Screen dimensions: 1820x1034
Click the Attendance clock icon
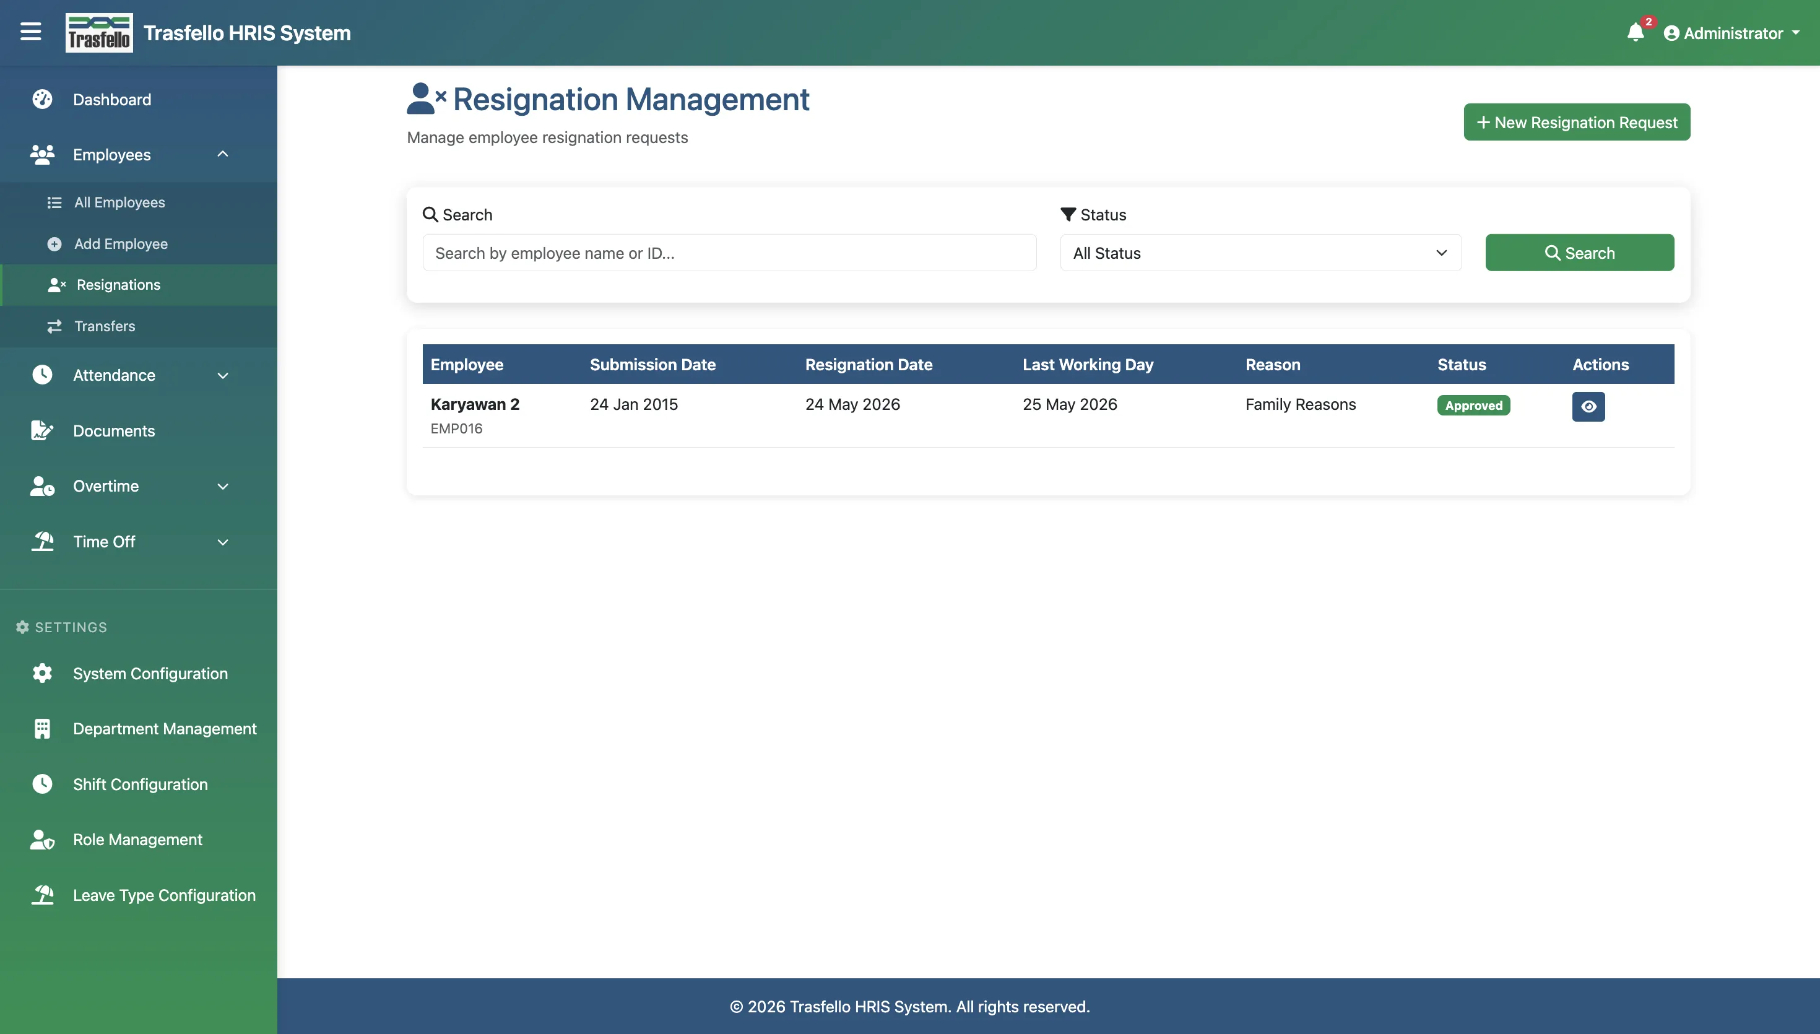pos(43,375)
